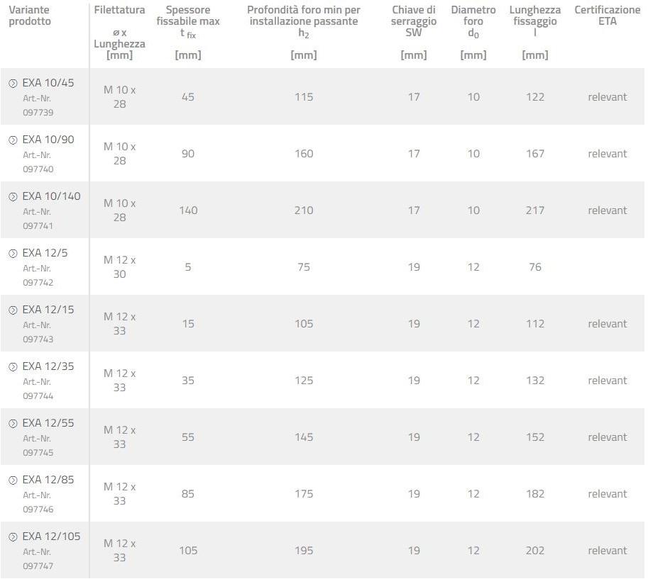Click the Certificazione ETA column header
The width and height of the screenshot is (648, 579).
[607, 16]
